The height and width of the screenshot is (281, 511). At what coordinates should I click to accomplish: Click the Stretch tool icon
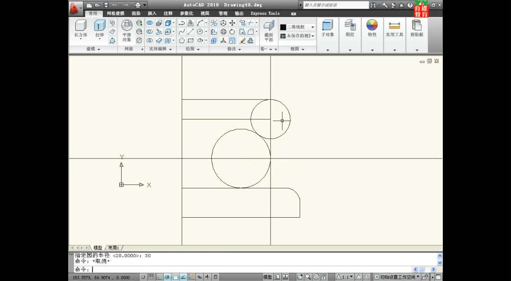pyautogui.click(x=242, y=31)
